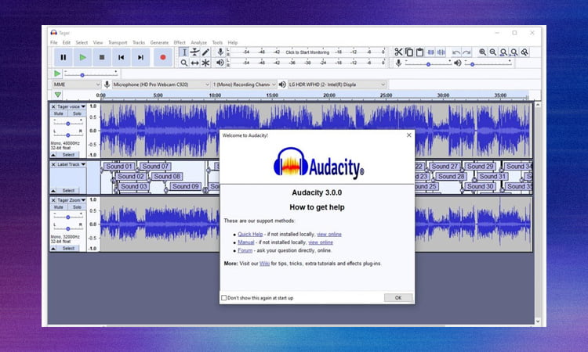Skip to start of the project
Image resolution: width=588 pixels, height=352 pixels.
coord(121,57)
